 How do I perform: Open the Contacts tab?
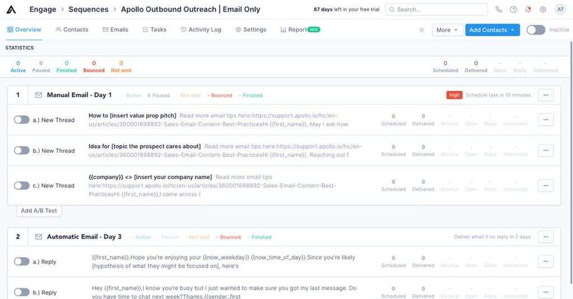pyautogui.click(x=72, y=30)
